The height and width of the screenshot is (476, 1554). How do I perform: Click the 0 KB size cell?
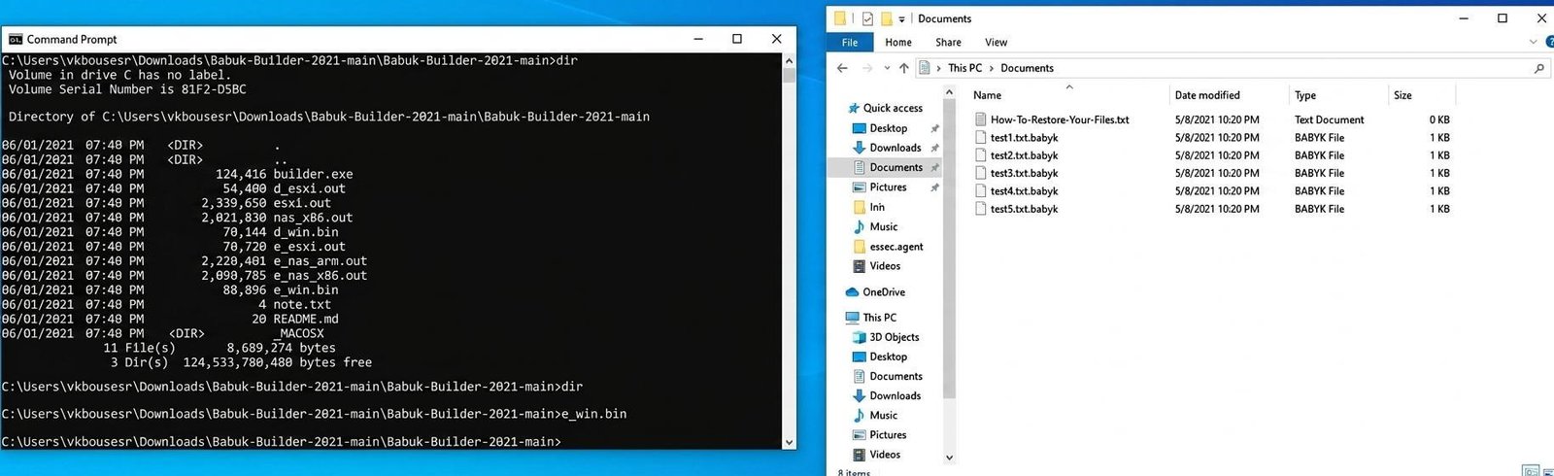coord(1439,119)
